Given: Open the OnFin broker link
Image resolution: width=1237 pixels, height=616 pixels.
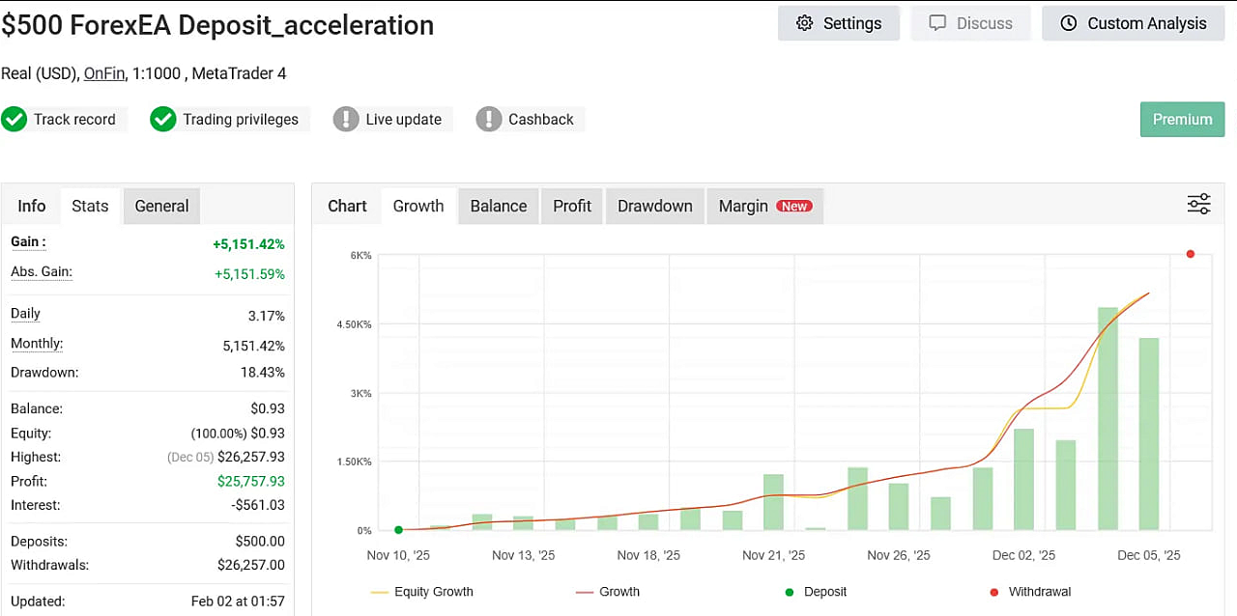Looking at the screenshot, I should 103,72.
